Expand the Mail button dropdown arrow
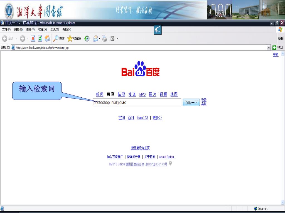 click(99, 38)
